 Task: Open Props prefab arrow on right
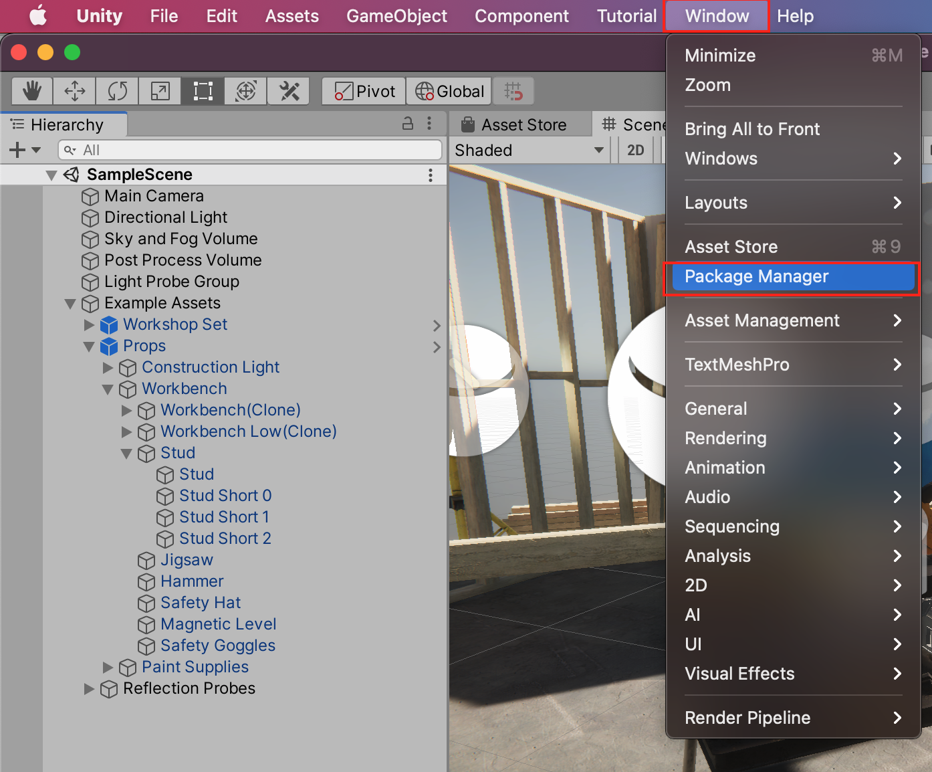point(437,347)
